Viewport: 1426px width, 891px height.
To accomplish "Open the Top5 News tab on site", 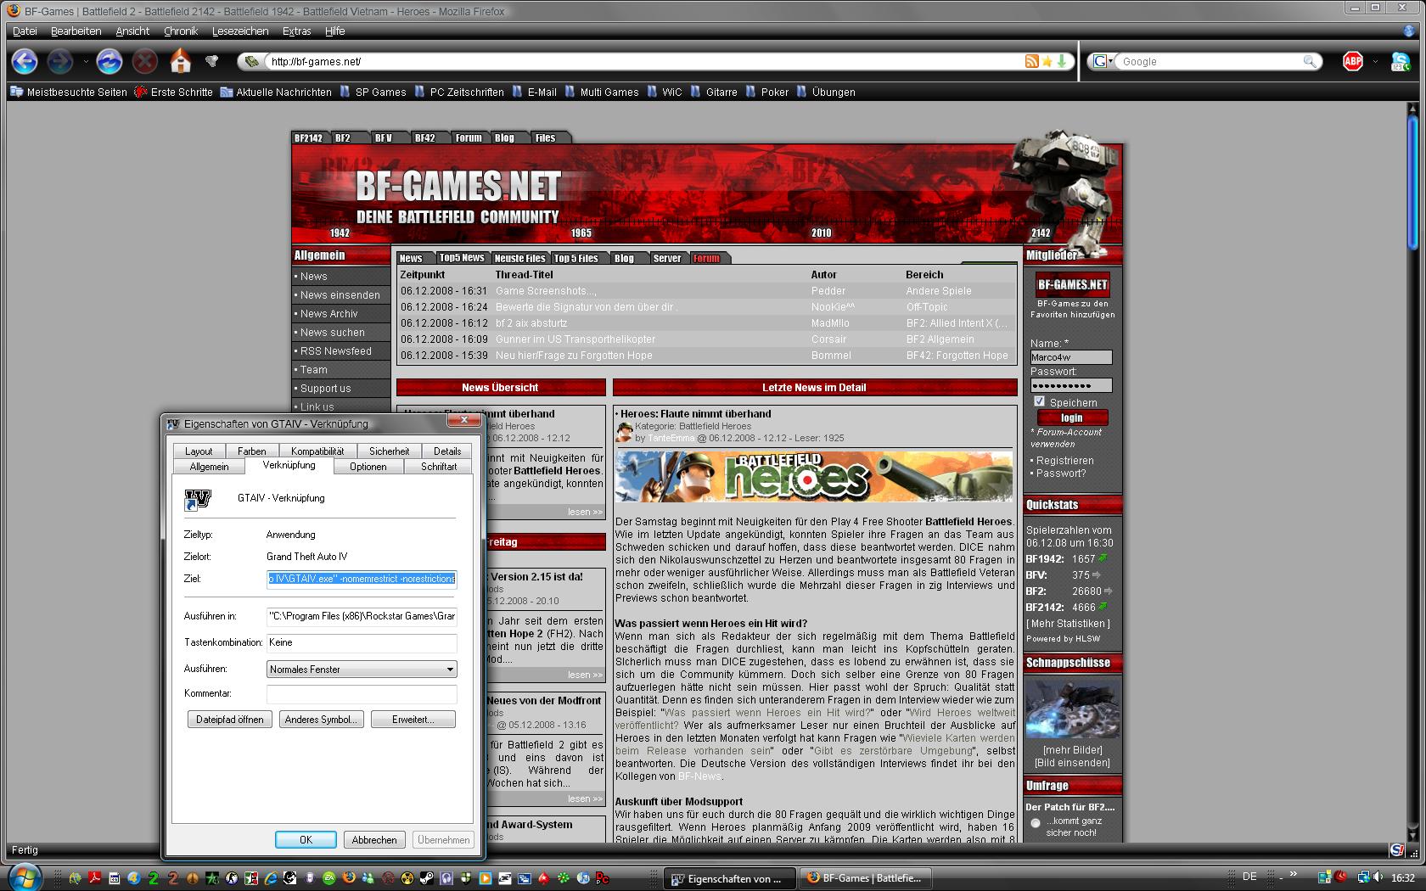I will [x=462, y=258].
